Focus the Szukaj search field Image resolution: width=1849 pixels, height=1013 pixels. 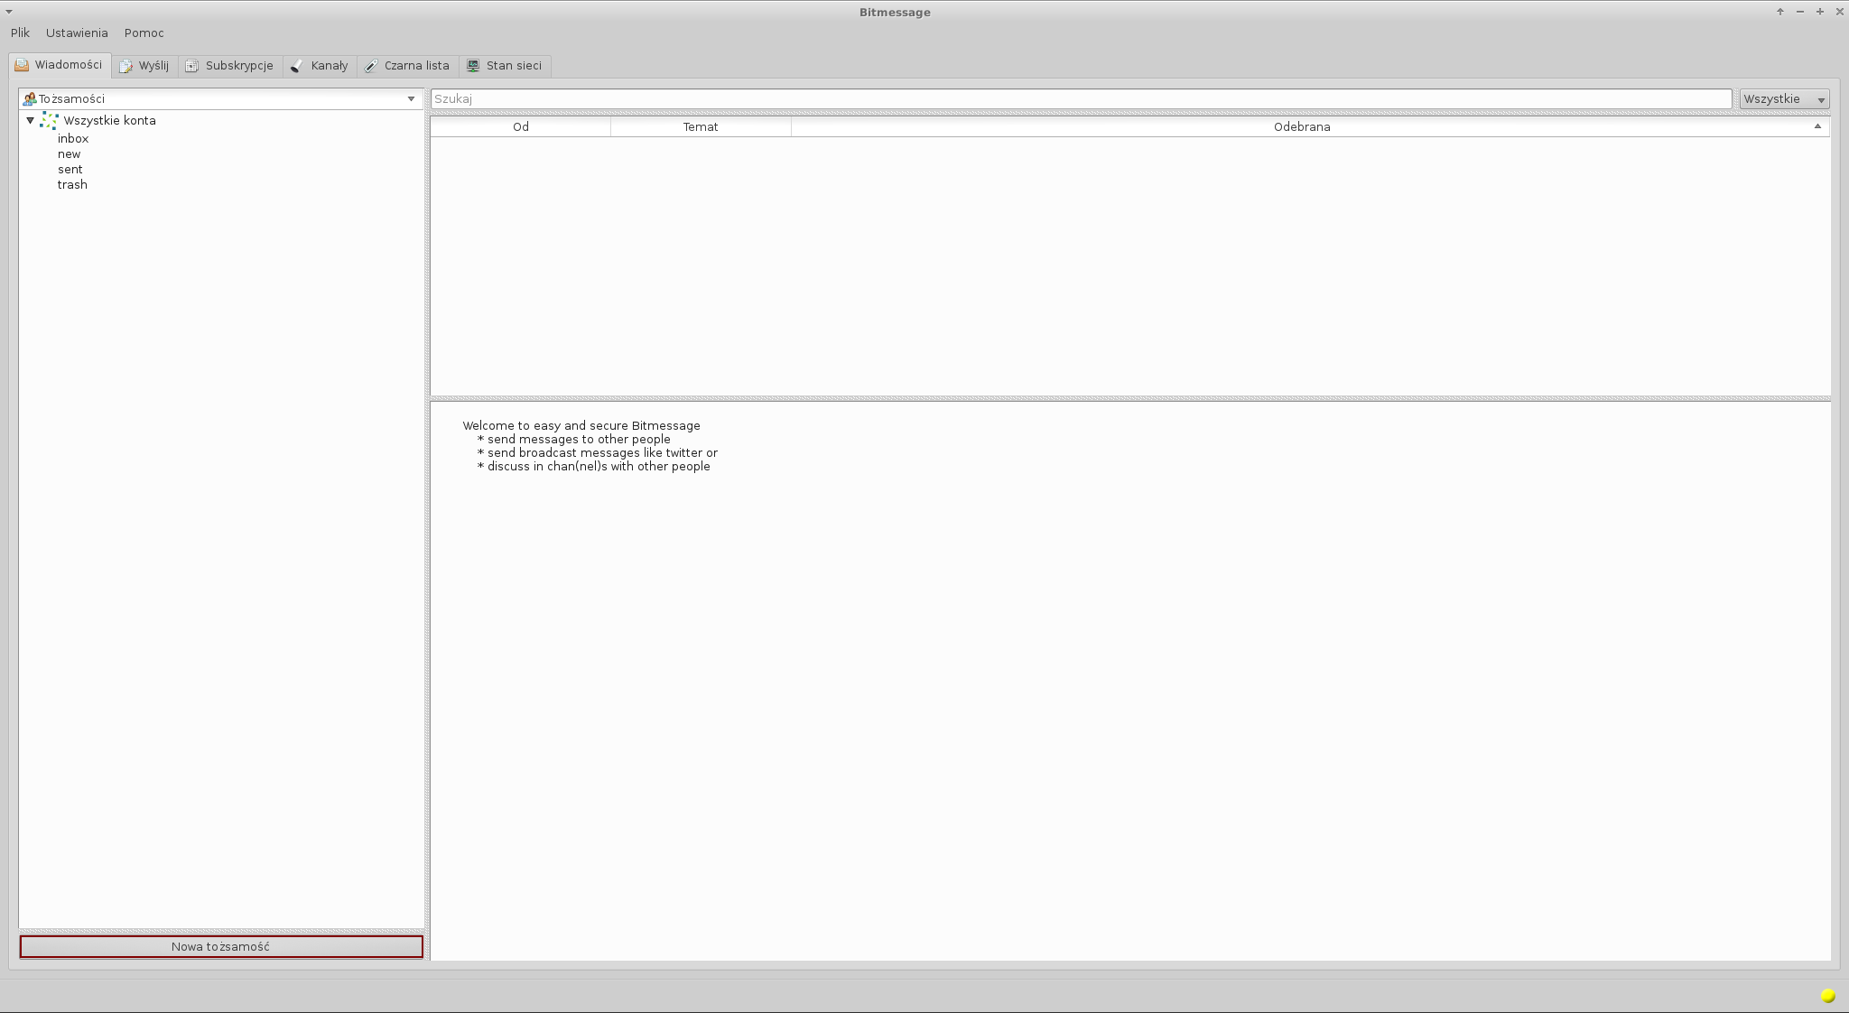[1082, 98]
